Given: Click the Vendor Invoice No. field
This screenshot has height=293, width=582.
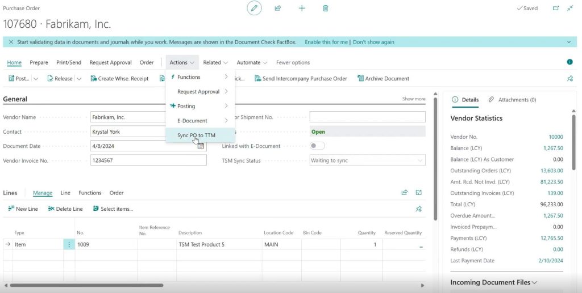Looking at the screenshot, I should pyautogui.click(x=148, y=160).
